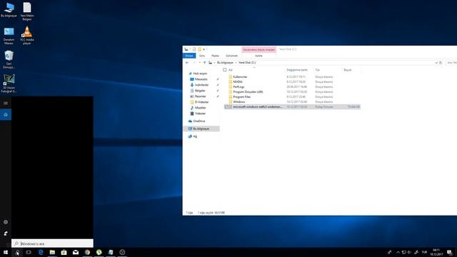Go up one folder level arrow
457x257 pixels.
[205, 63]
